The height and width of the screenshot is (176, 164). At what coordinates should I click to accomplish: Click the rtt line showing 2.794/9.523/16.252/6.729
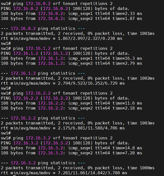[63, 83]
